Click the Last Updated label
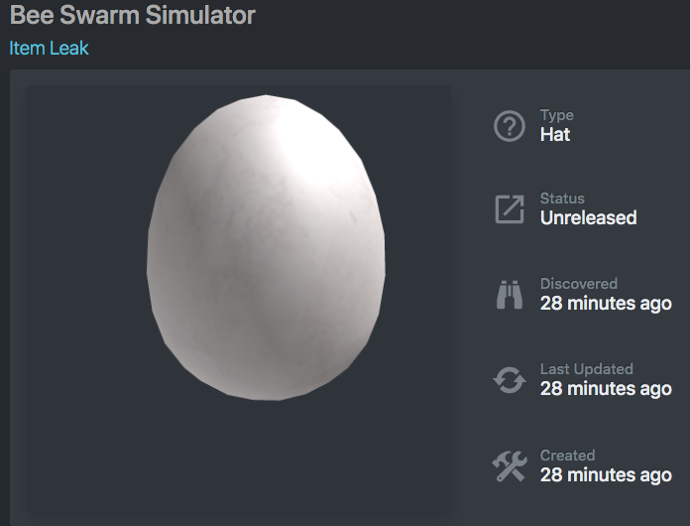Screen dimensions: 690x526 tap(587, 369)
